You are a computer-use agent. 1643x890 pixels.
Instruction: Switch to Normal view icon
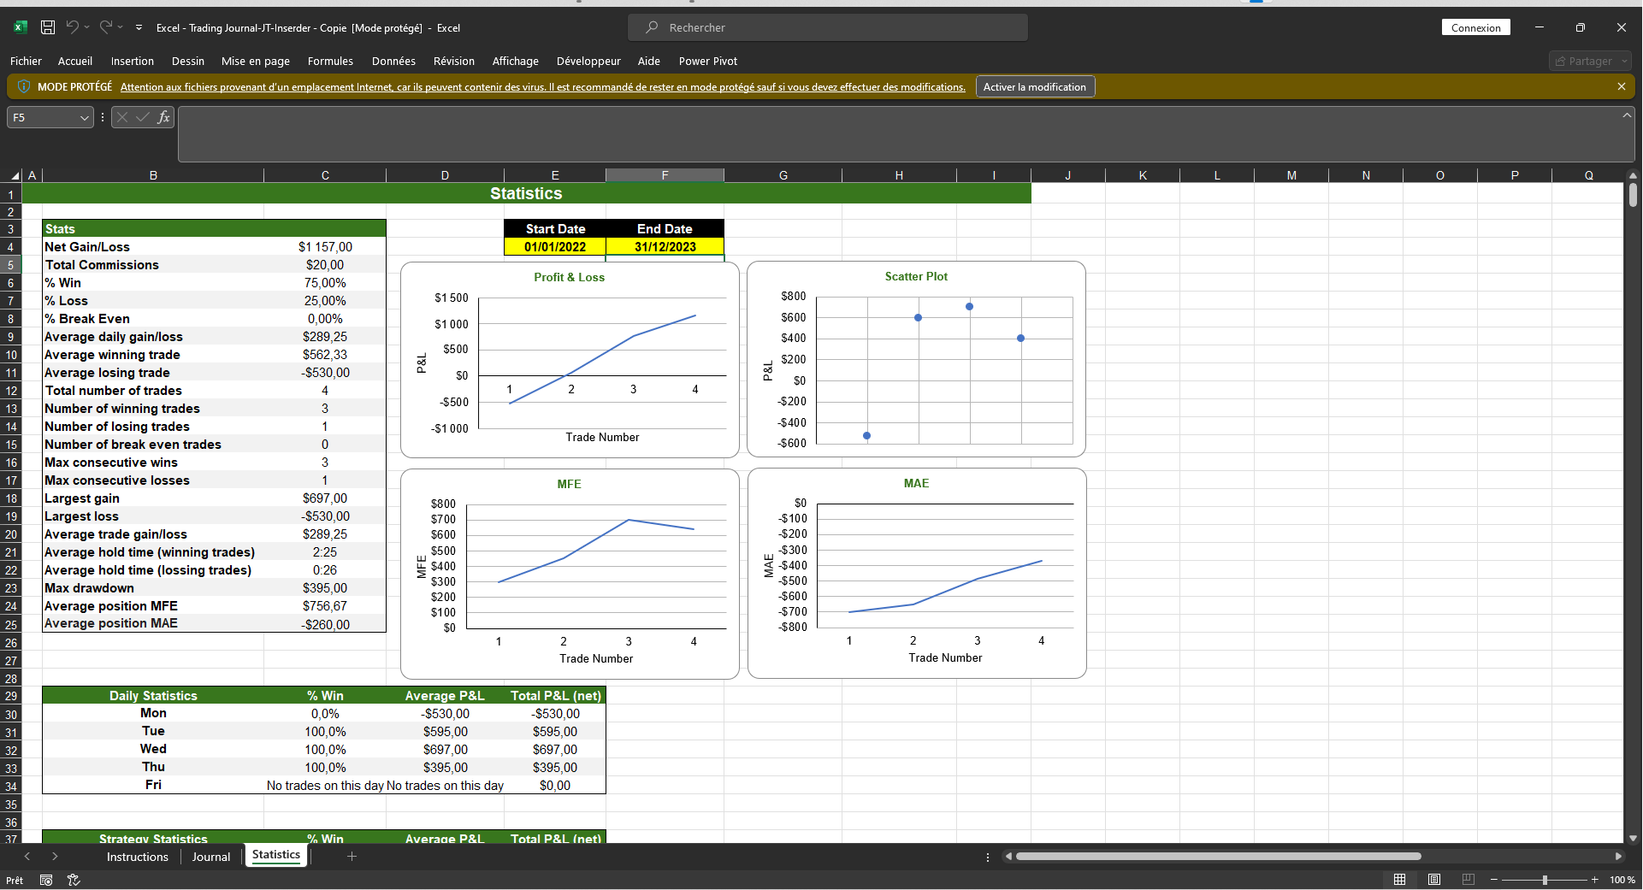(x=1399, y=880)
